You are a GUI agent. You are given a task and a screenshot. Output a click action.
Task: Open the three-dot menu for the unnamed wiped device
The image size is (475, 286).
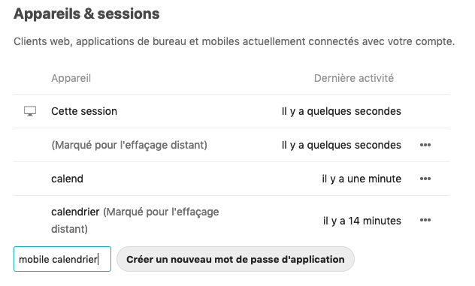click(425, 145)
